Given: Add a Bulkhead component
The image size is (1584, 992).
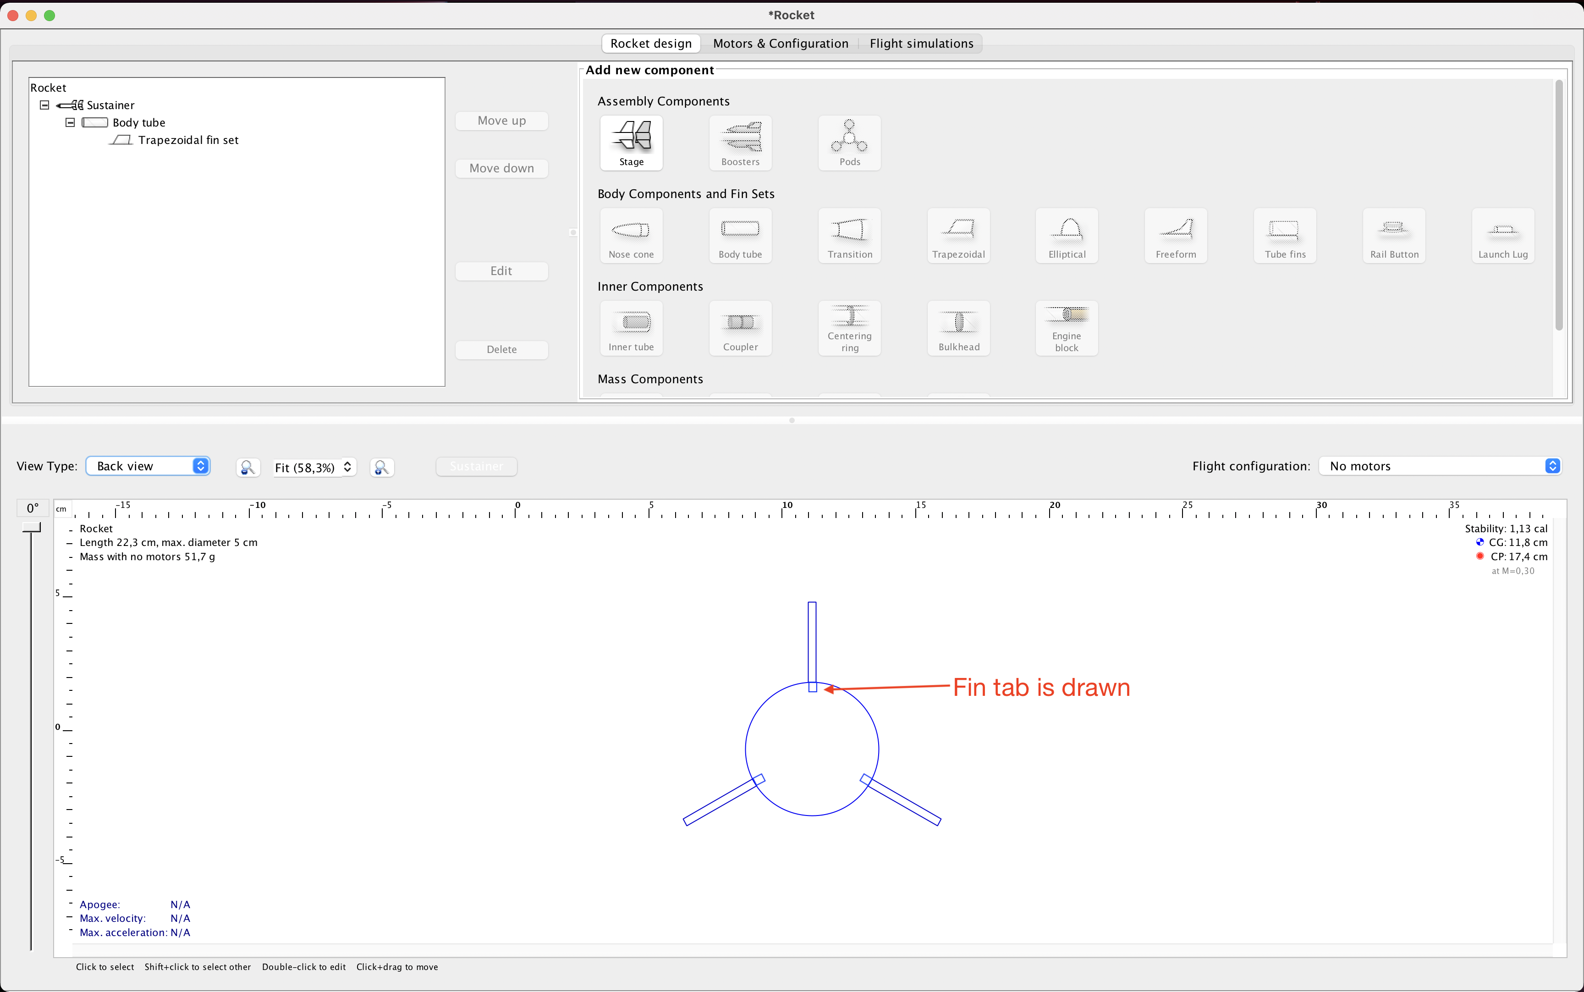Looking at the screenshot, I should tap(958, 328).
